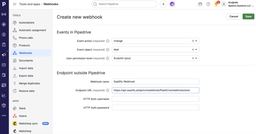Clear the User permission level value
Screen dimensions: 256x134
(193, 58)
